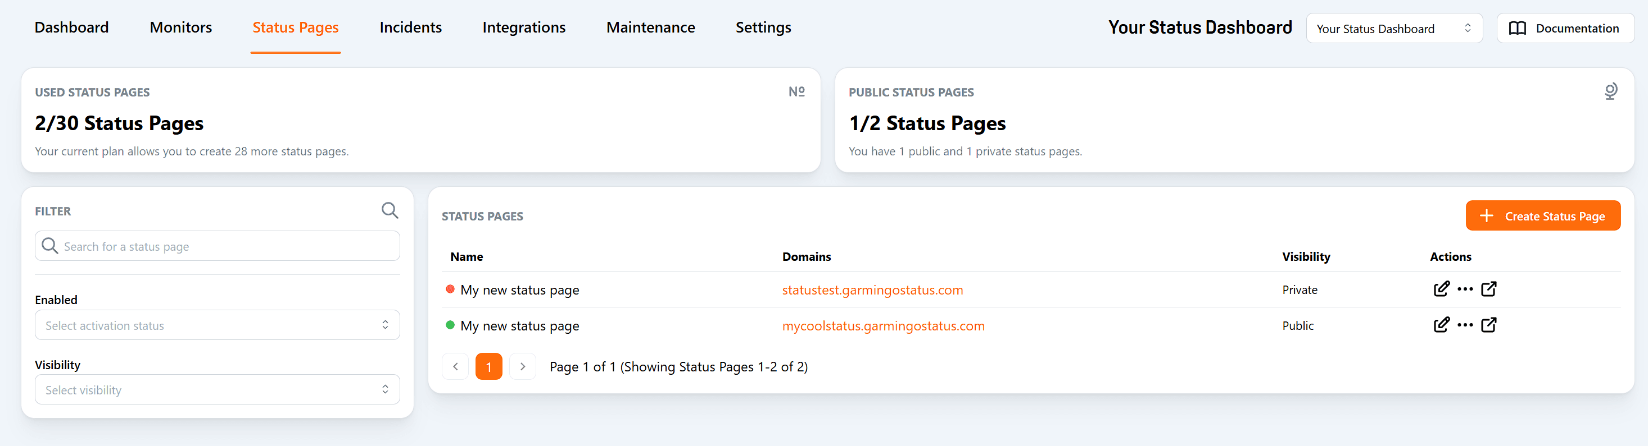Open the Select visibility dropdown
This screenshot has height=446, width=1648.
tap(218, 390)
